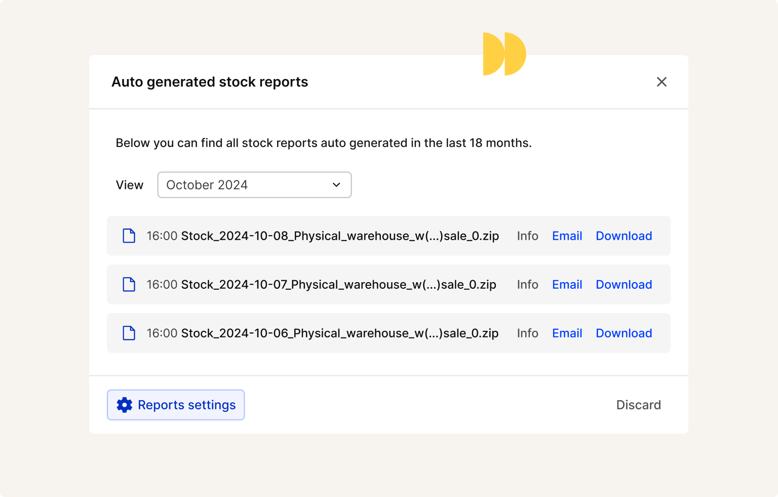Email the 2024-10-06 stock report
Viewport: 778px width, 497px height.
[x=567, y=333]
